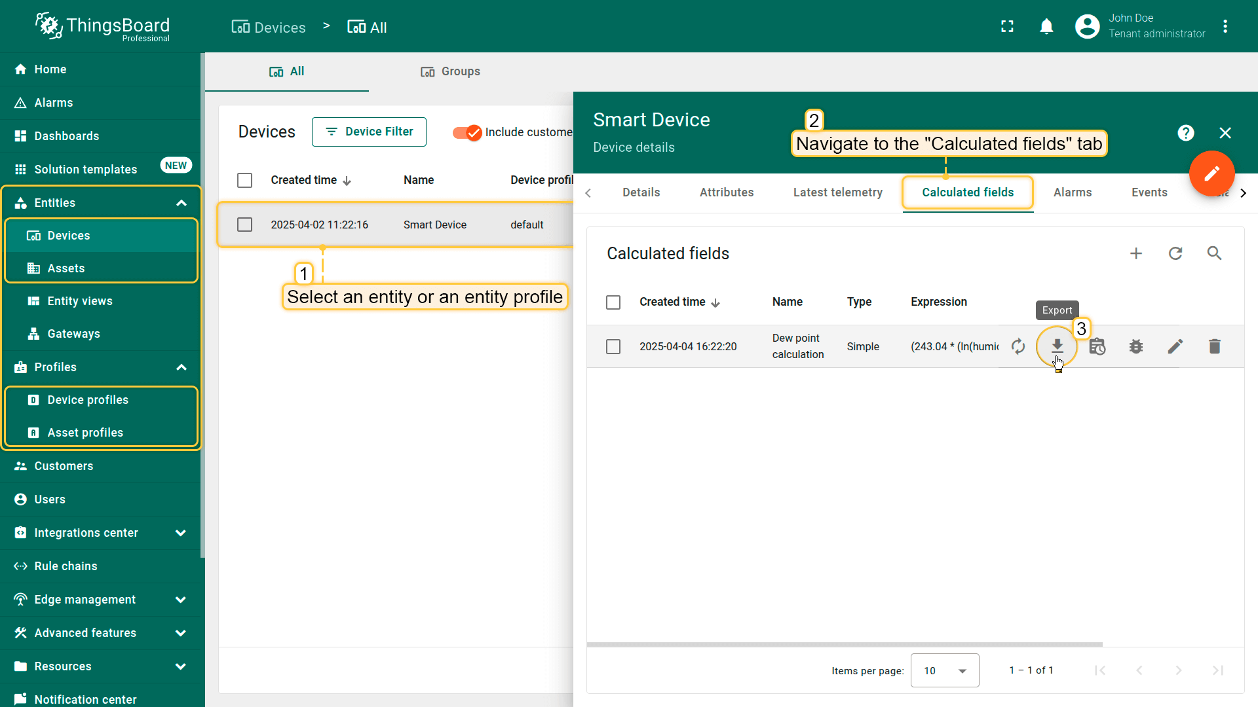Click the edit pencil icon in calculated field row

pos(1175,346)
